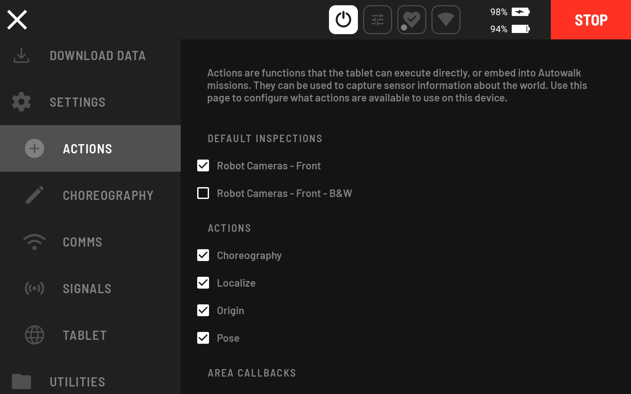Open the Comms menu section
The width and height of the screenshot is (631, 394).
[x=82, y=242]
